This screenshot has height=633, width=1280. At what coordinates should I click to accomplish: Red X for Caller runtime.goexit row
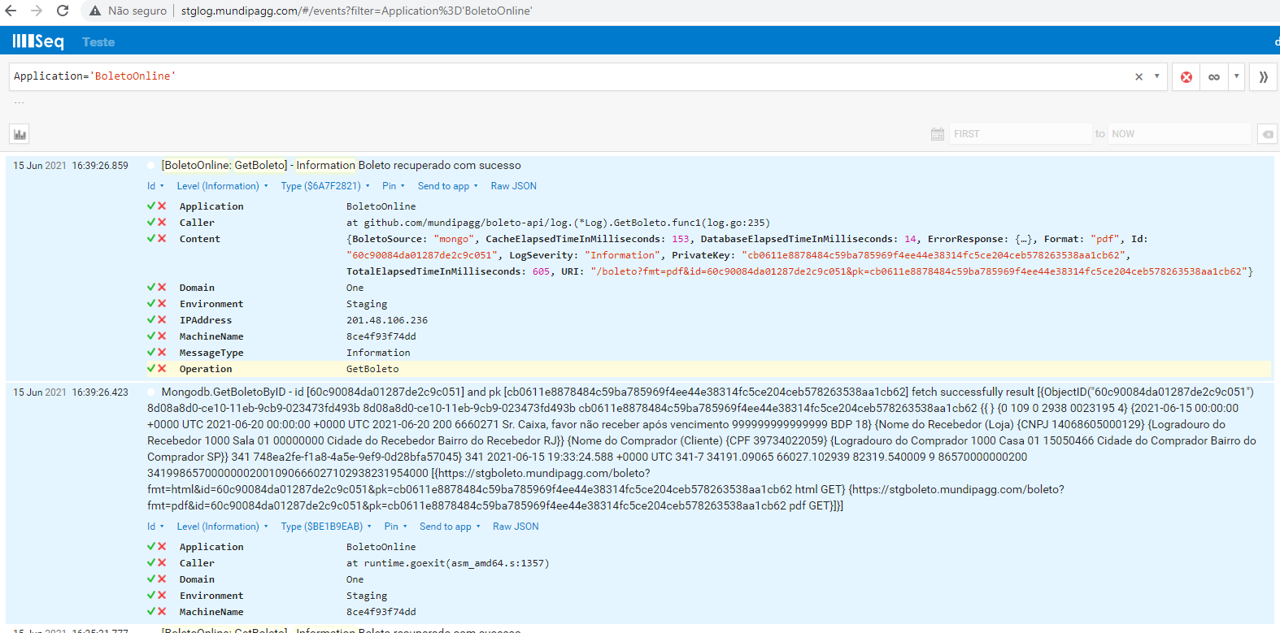coord(162,562)
